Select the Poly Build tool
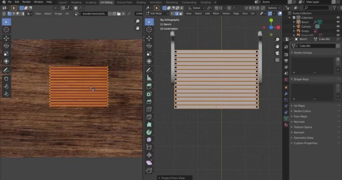 tap(149, 125)
